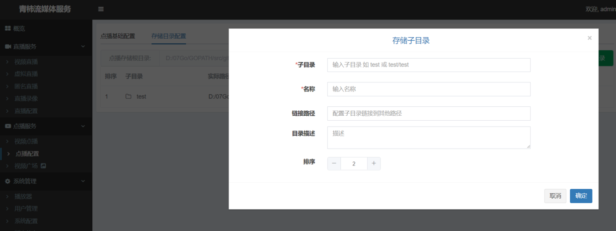Open 用户管理 menu item
Image resolution: width=616 pixels, height=231 pixels.
pyautogui.click(x=26, y=209)
